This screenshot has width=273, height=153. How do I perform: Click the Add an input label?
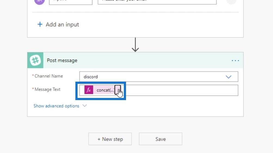62,24
